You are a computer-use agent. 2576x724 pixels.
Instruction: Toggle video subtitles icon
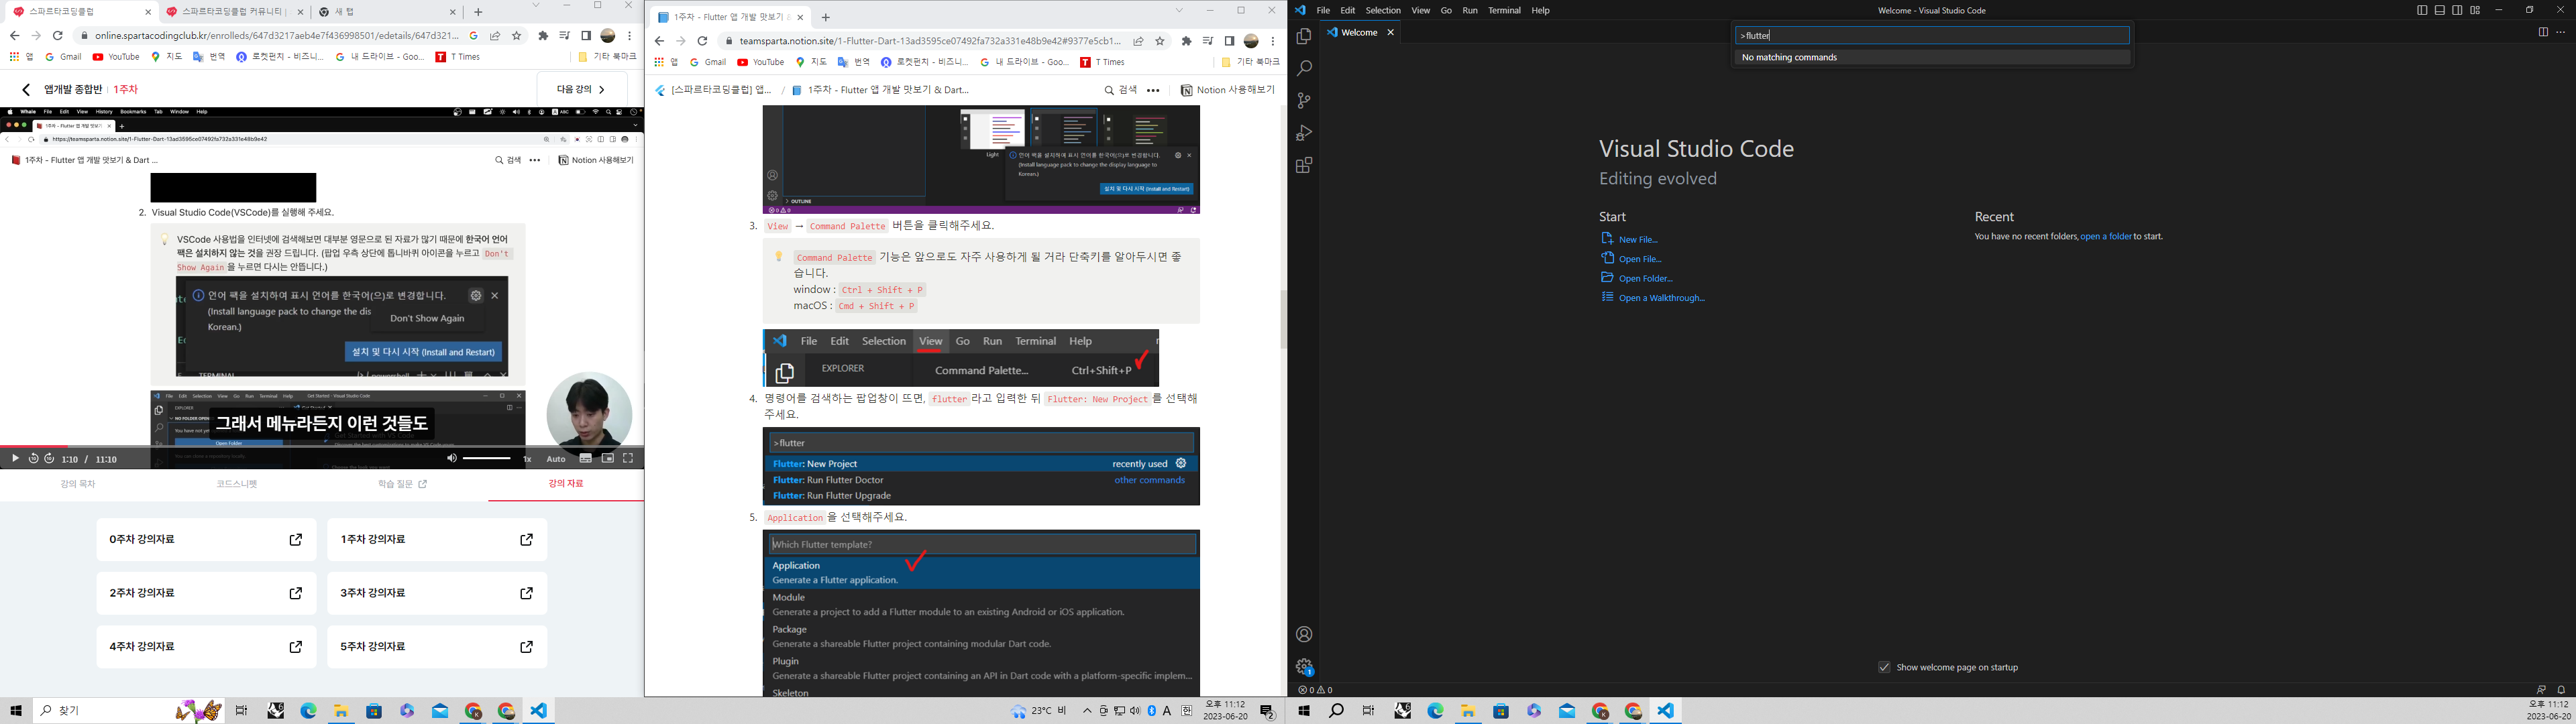click(x=586, y=459)
